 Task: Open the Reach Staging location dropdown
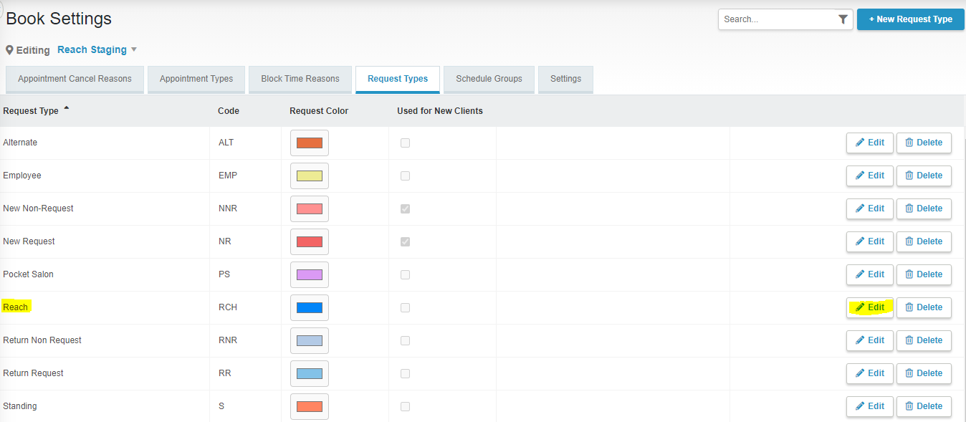coord(97,49)
